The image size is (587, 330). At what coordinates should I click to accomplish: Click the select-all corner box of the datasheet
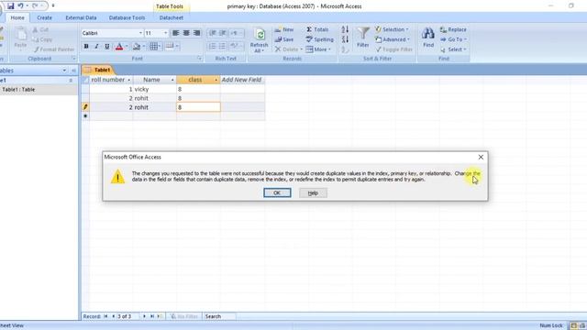[x=85, y=80]
